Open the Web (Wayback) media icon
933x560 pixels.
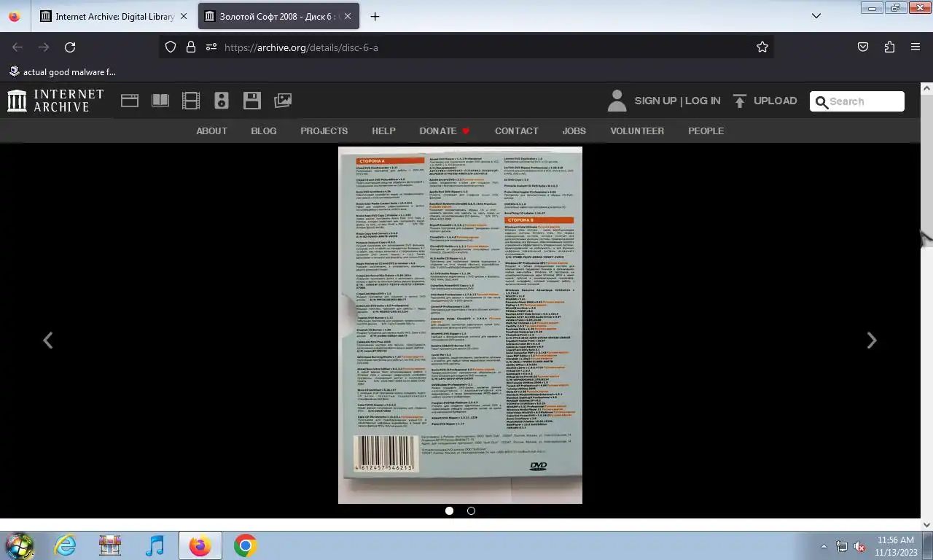(x=130, y=101)
